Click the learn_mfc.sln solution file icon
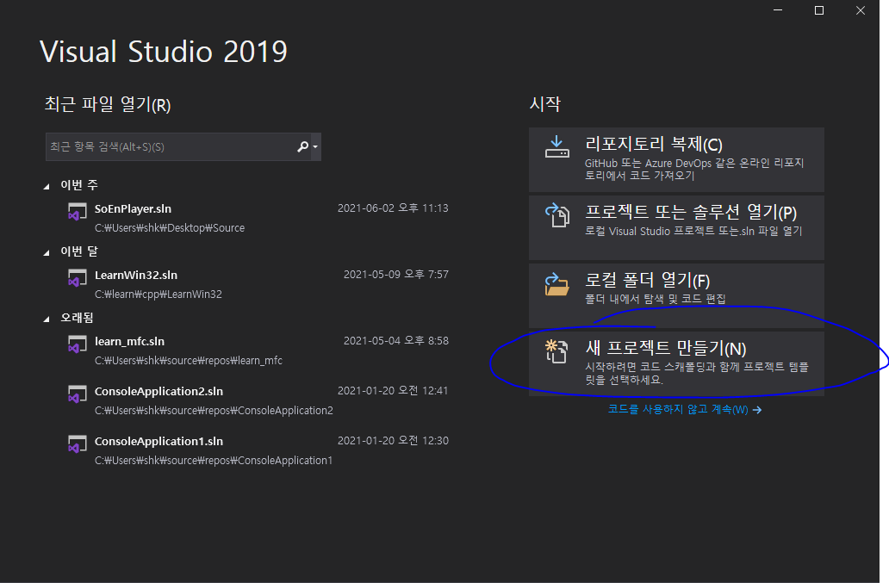Screen dimensions: 889x583 point(78,344)
